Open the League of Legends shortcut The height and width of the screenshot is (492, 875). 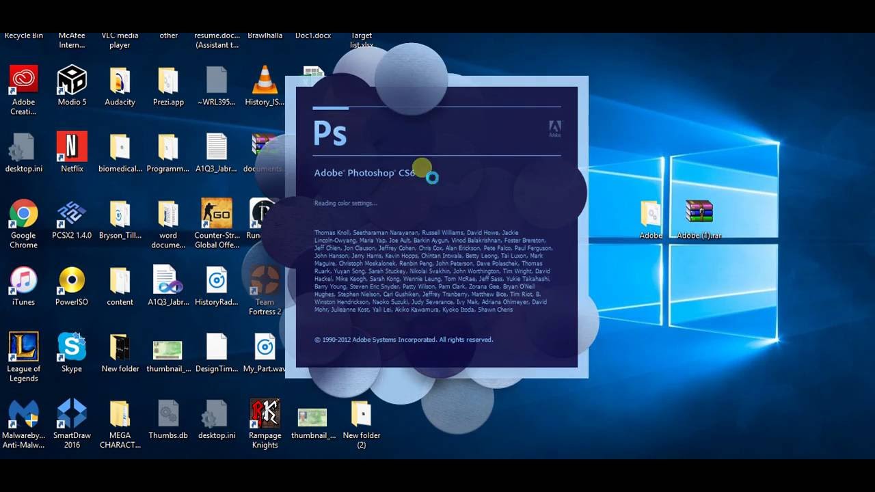(x=23, y=346)
